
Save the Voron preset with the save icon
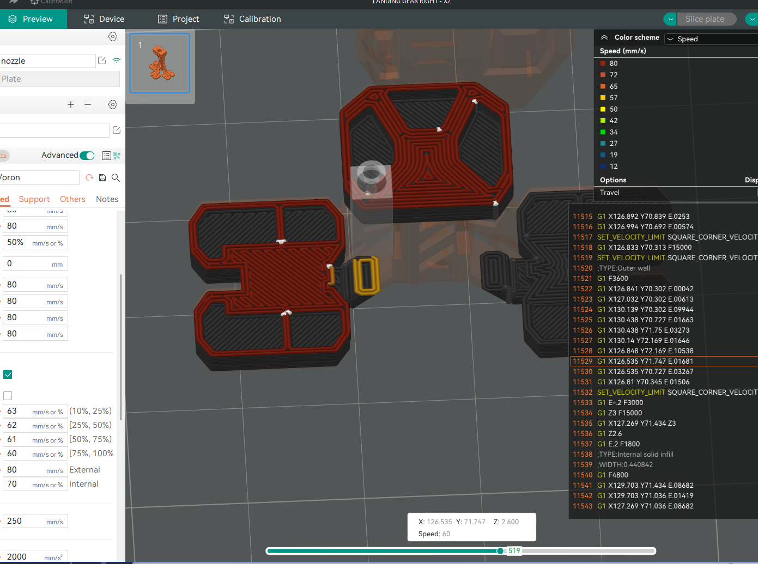coord(102,177)
